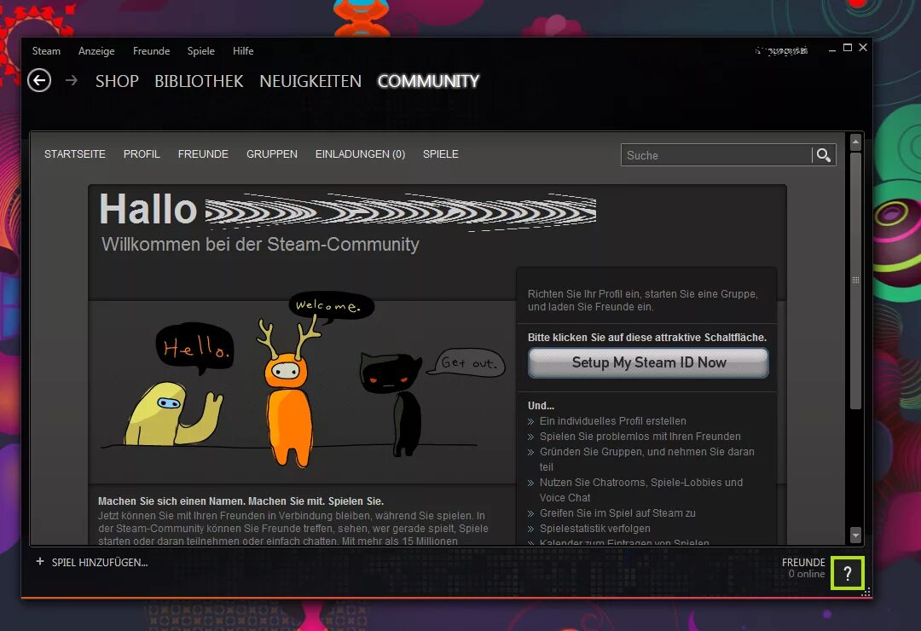Open EINLADUNGEN (0) tab
This screenshot has height=631, width=921.
[360, 154]
